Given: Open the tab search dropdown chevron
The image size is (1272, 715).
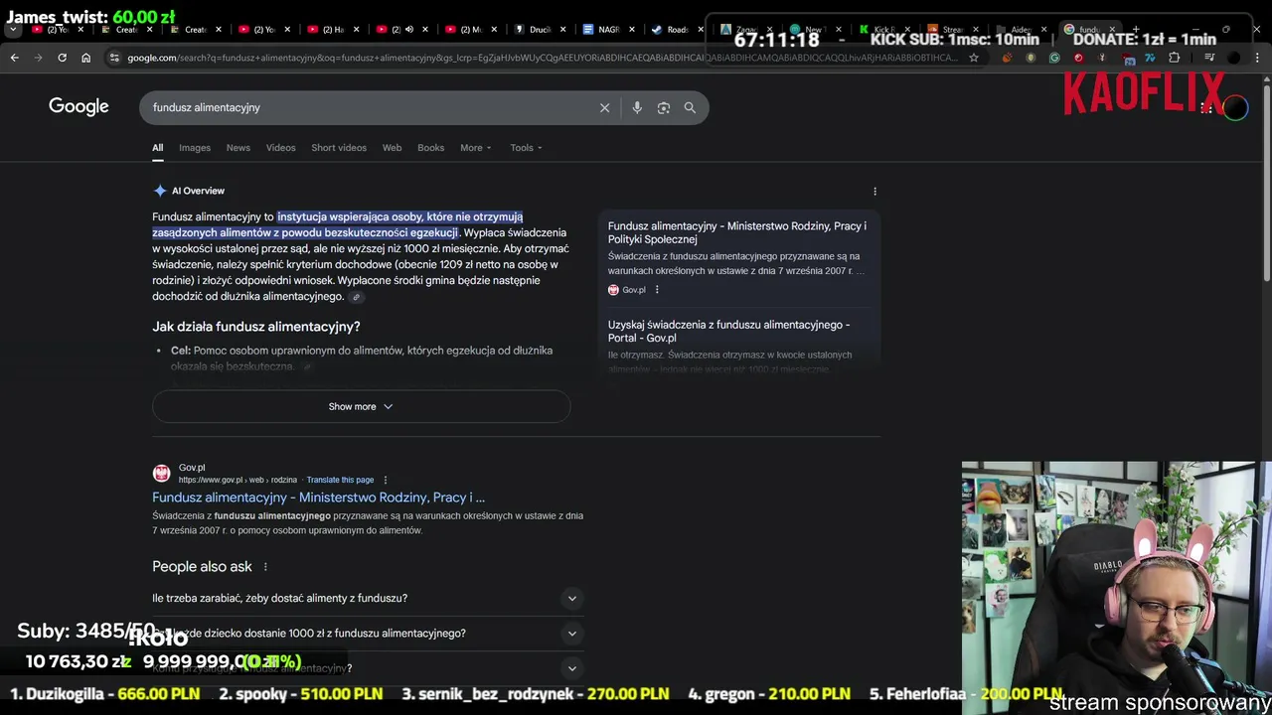Looking at the screenshot, I should point(13,30).
